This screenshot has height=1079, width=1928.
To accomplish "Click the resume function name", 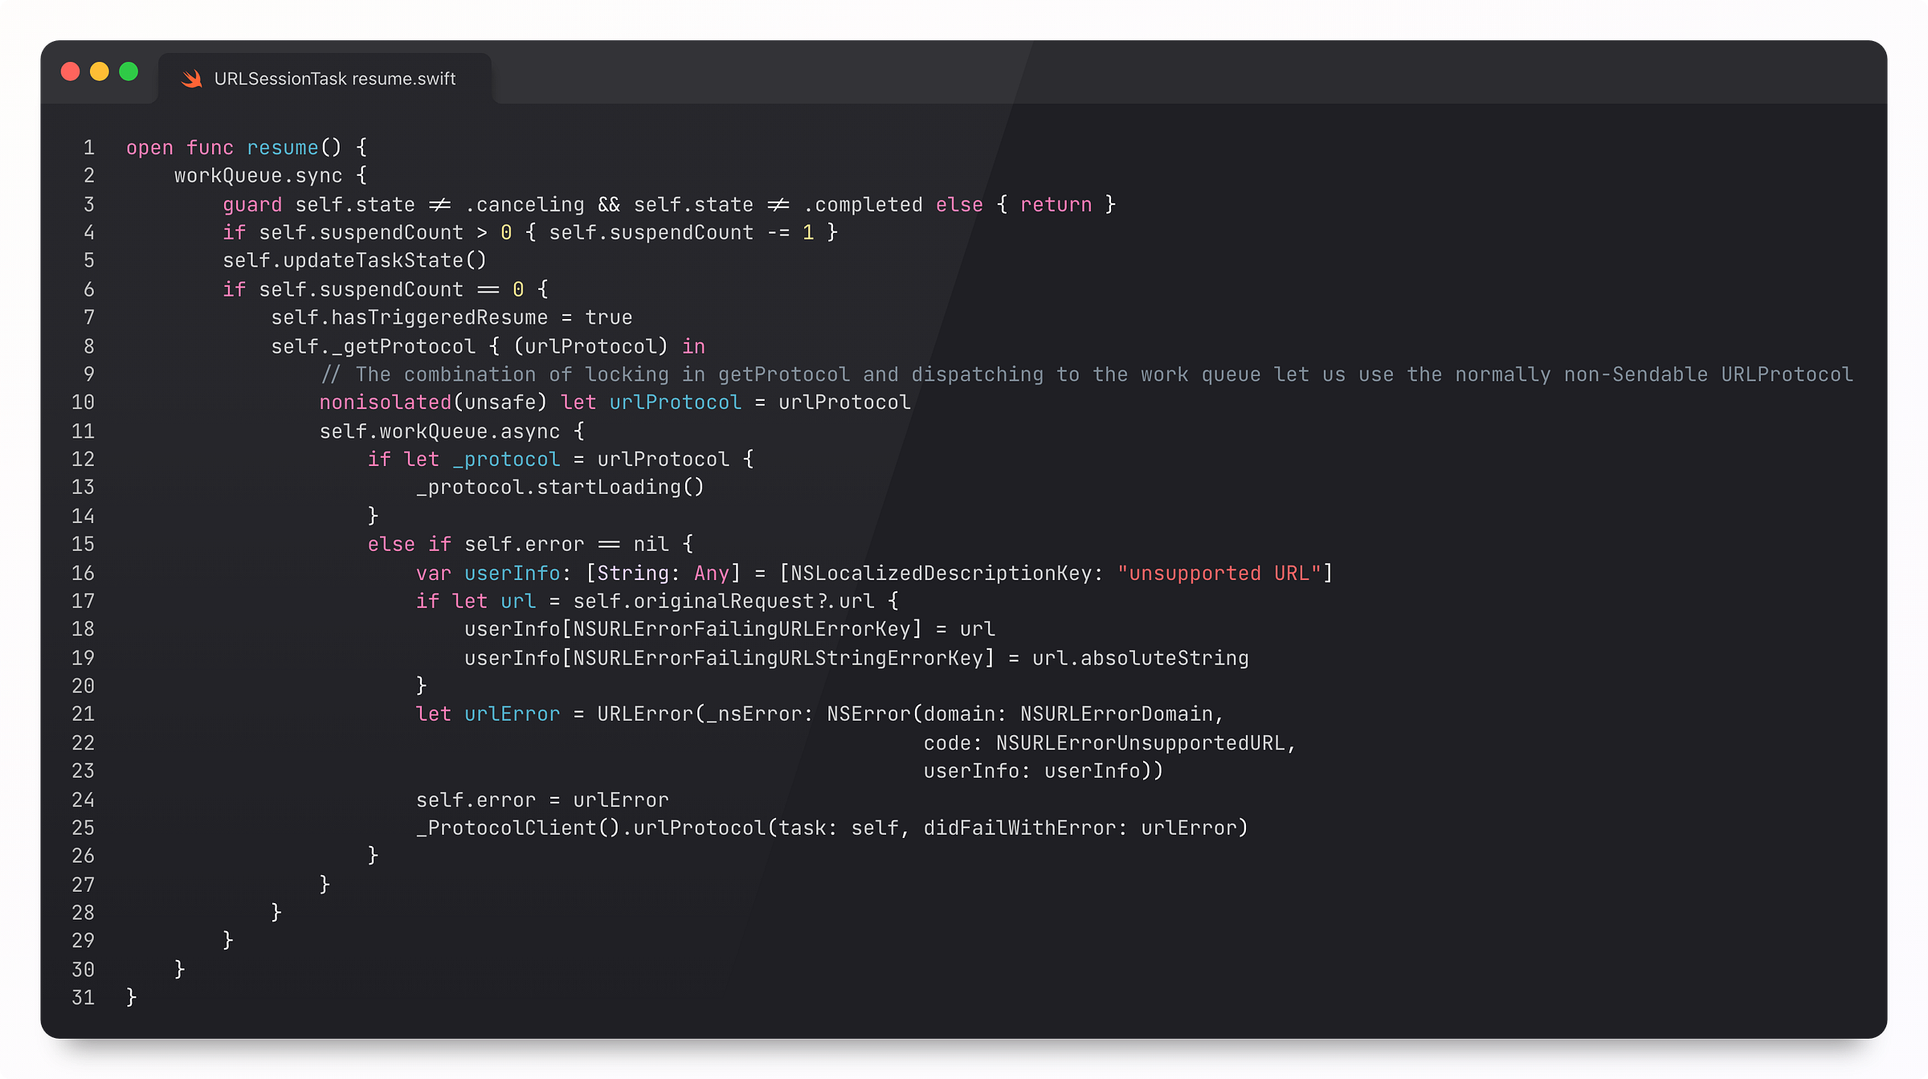I will 282,148.
